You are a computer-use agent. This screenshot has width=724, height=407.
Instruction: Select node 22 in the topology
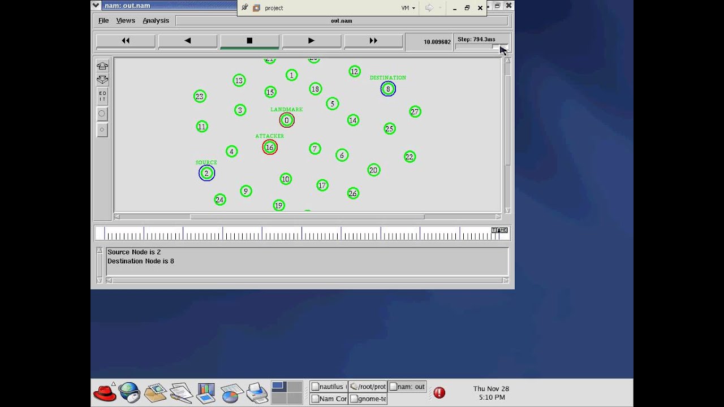[x=410, y=157]
